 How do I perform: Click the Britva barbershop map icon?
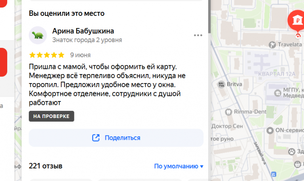coord(221,84)
